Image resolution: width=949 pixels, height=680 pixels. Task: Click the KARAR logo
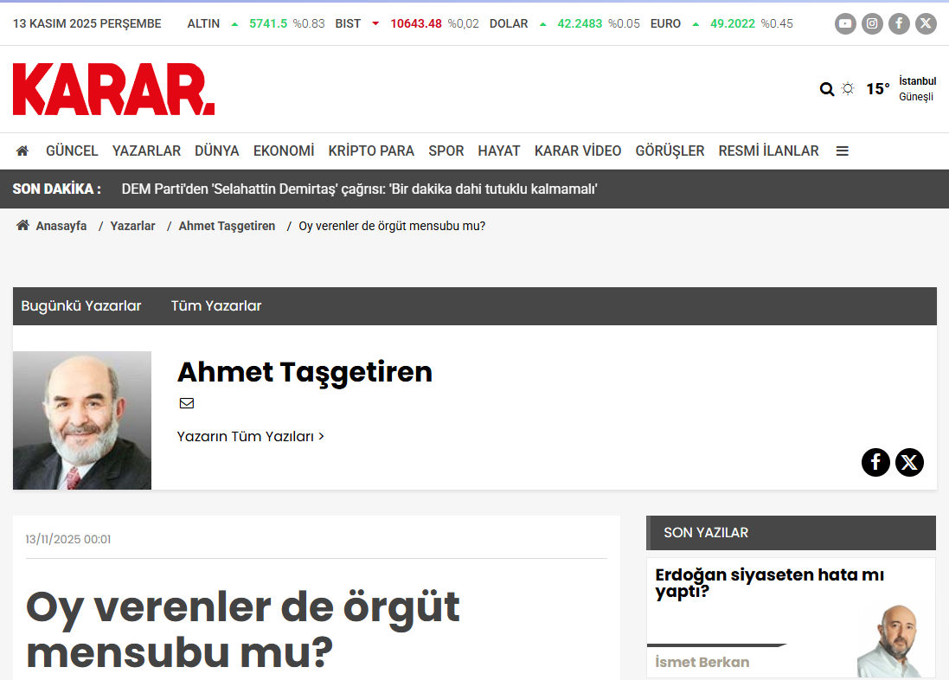113,89
